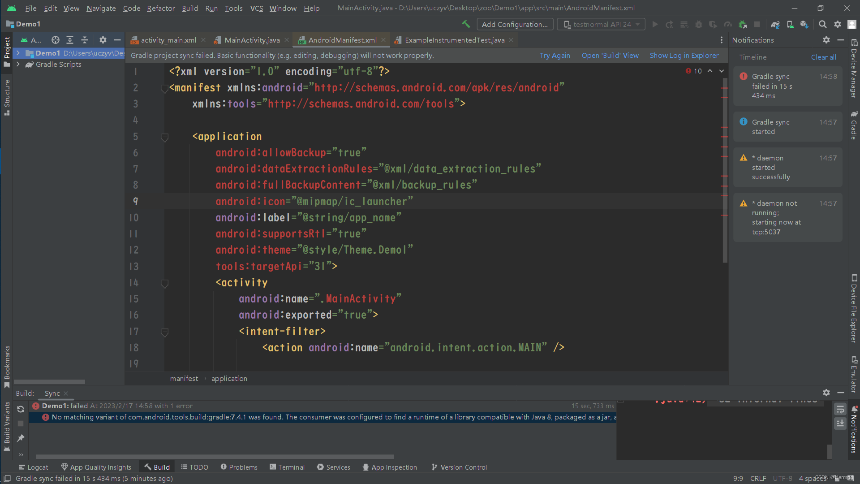Click the Make Project hammer icon
Image resolution: width=860 pixels, height=484 pixels.
[466, 24]
